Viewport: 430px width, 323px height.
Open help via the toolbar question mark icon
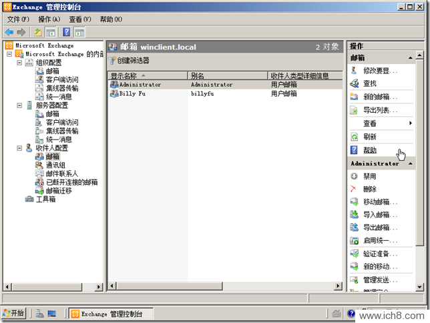pos(67,32)
